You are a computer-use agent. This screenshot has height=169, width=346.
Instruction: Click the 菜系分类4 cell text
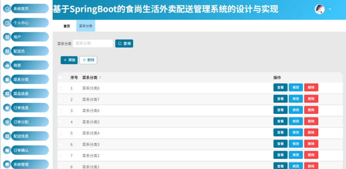coord(91,133)
